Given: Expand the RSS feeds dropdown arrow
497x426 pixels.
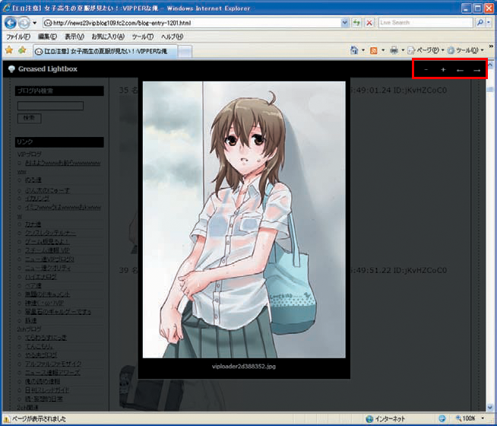Looking at the screenshot, I should point(383,50).
